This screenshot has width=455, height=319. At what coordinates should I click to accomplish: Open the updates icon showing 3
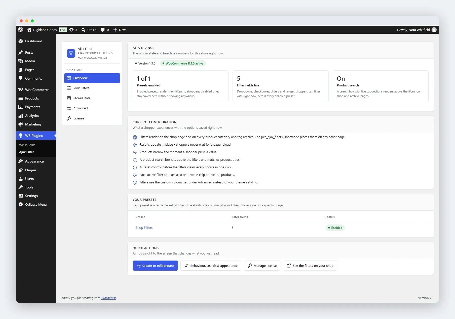(71, 30)
